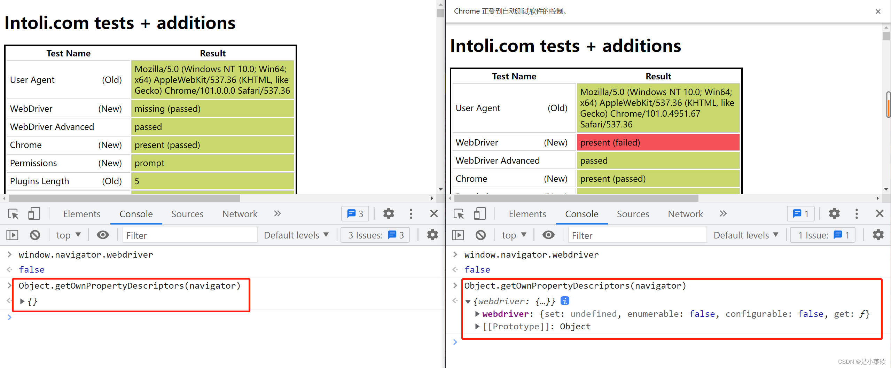The image size is (891, 368).
Task: Open Console tab in right DevTools
Action: pos(582,214)
